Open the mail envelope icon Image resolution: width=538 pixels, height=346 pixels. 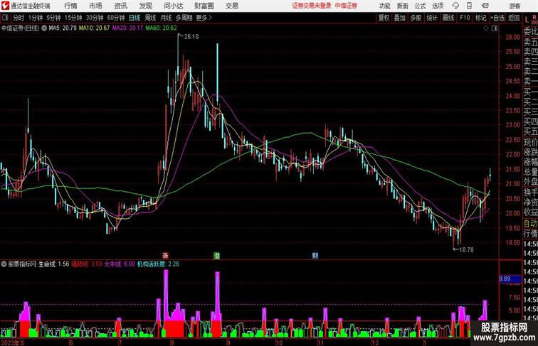pyautogui.click(x=485, y=6)
